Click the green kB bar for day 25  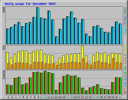tap(98, 89)
